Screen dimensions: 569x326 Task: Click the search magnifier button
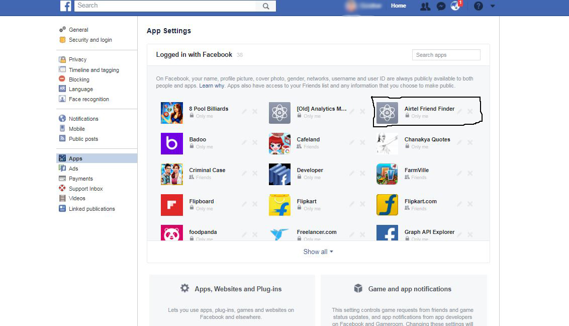pos(265,6)
